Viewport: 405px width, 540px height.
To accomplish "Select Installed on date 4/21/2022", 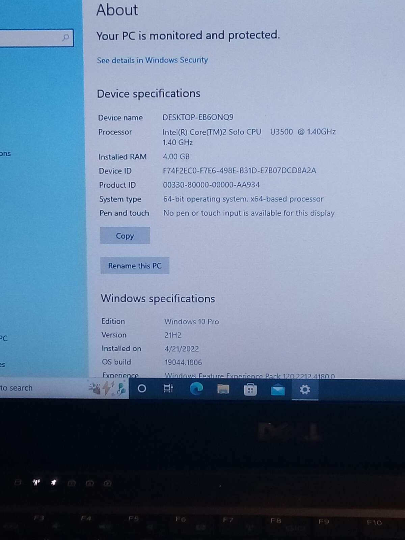I will (x=182, y=349).
